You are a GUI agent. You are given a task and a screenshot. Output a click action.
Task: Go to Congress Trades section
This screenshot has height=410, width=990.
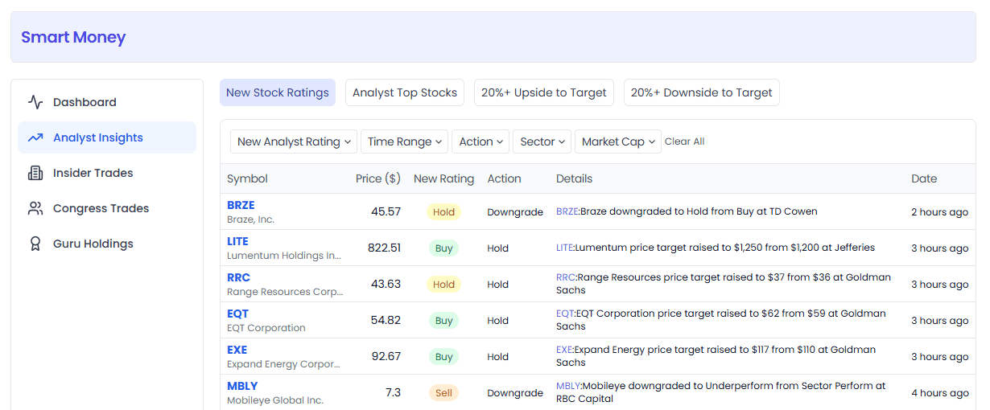107,208
